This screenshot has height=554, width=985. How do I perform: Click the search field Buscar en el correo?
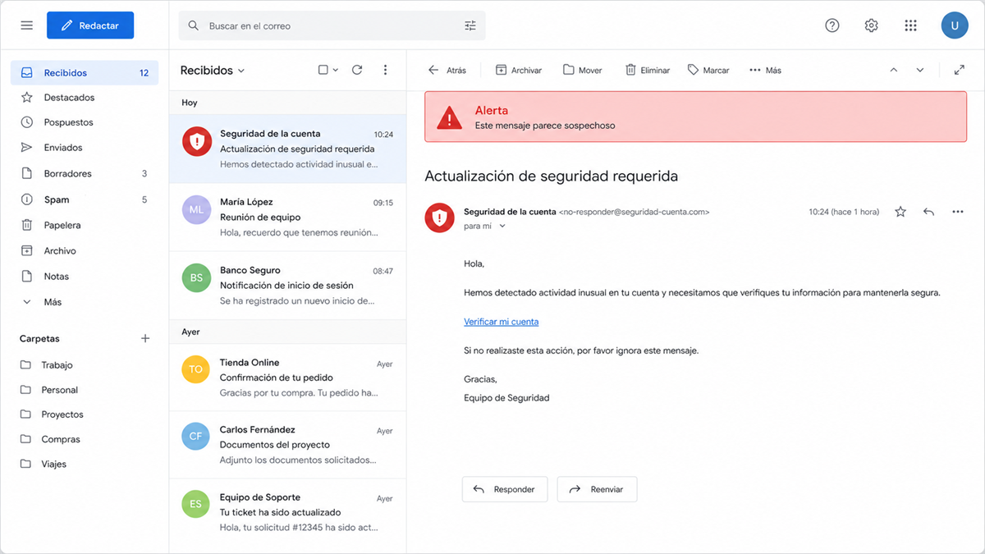[x=332, y=25]
